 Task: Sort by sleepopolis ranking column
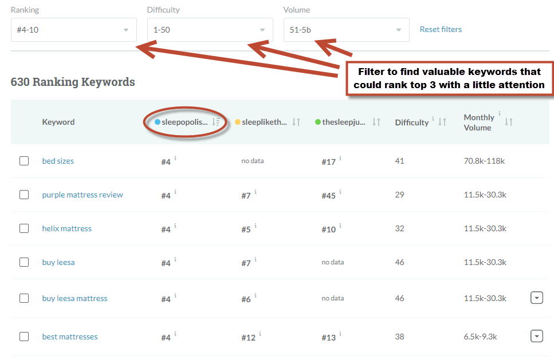click(x=215, y=122)
